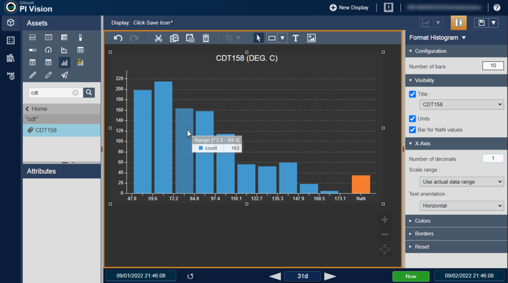The height and width of the screenshot is (283, 508).
Task: Activate the pointer select tool
Action: click(258, 38)
